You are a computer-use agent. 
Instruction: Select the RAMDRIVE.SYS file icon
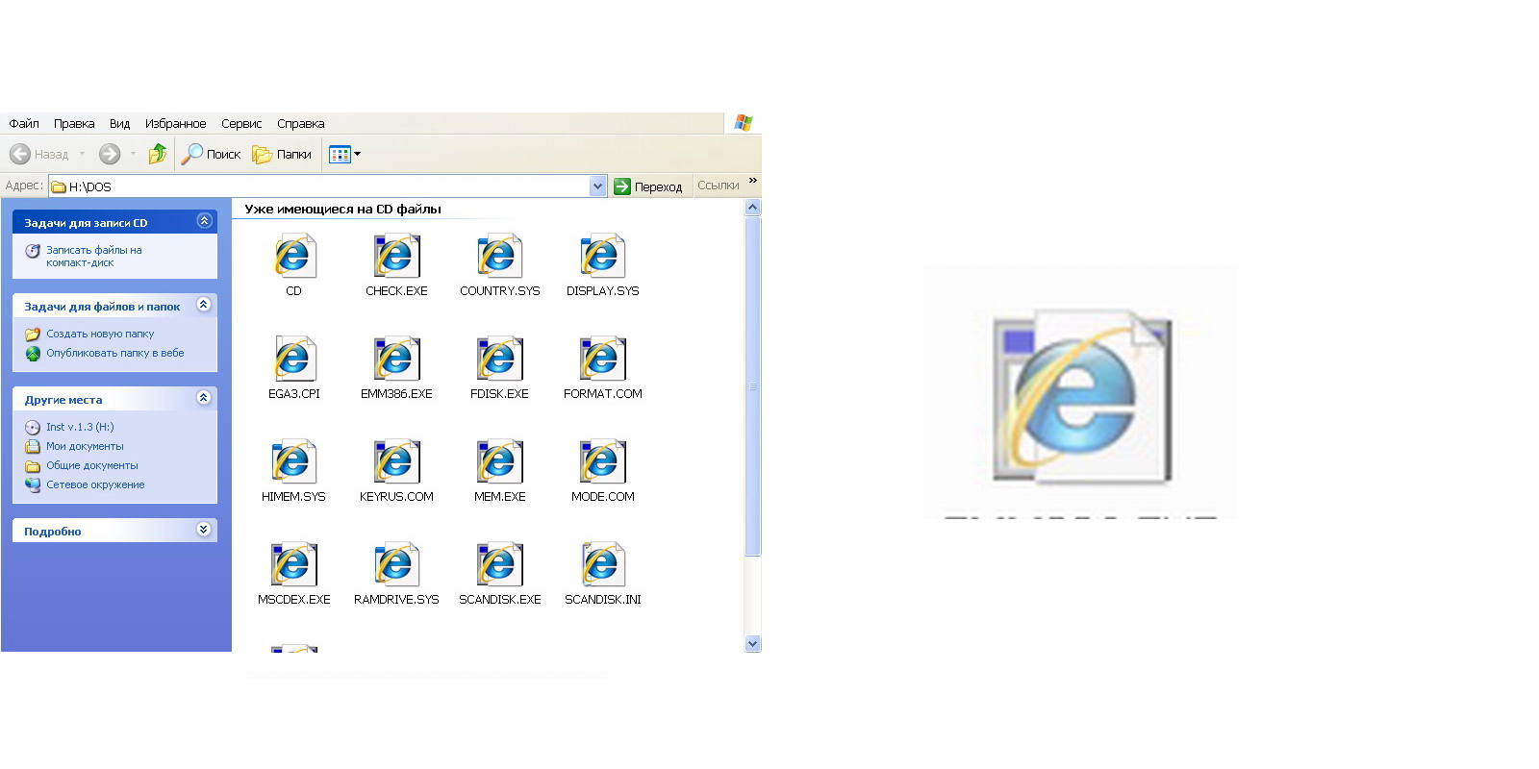tap(396, 564)
